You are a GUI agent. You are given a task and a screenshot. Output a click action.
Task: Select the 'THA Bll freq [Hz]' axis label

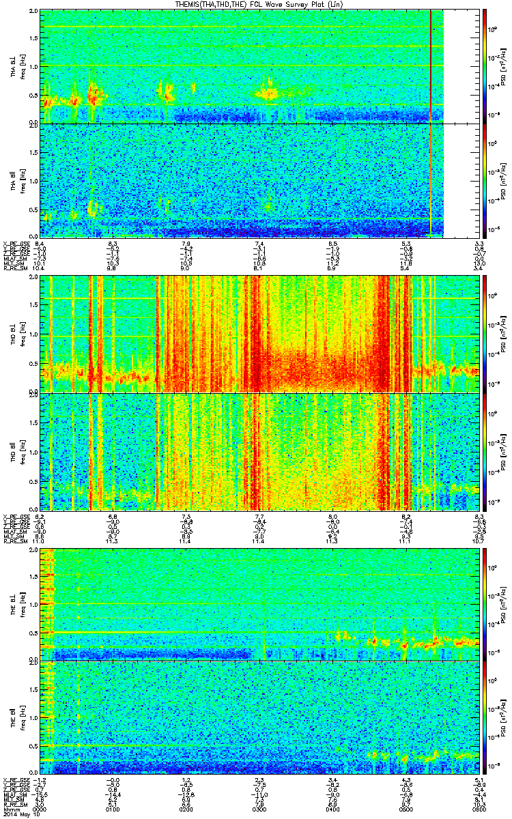(16, 179)
